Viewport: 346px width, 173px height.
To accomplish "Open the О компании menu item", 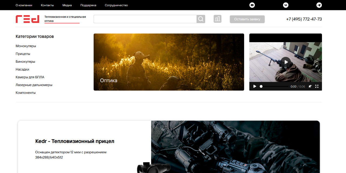I will coord(24,5).
